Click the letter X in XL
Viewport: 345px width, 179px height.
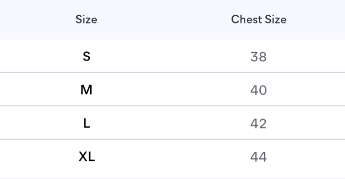[x=83, y=157]
